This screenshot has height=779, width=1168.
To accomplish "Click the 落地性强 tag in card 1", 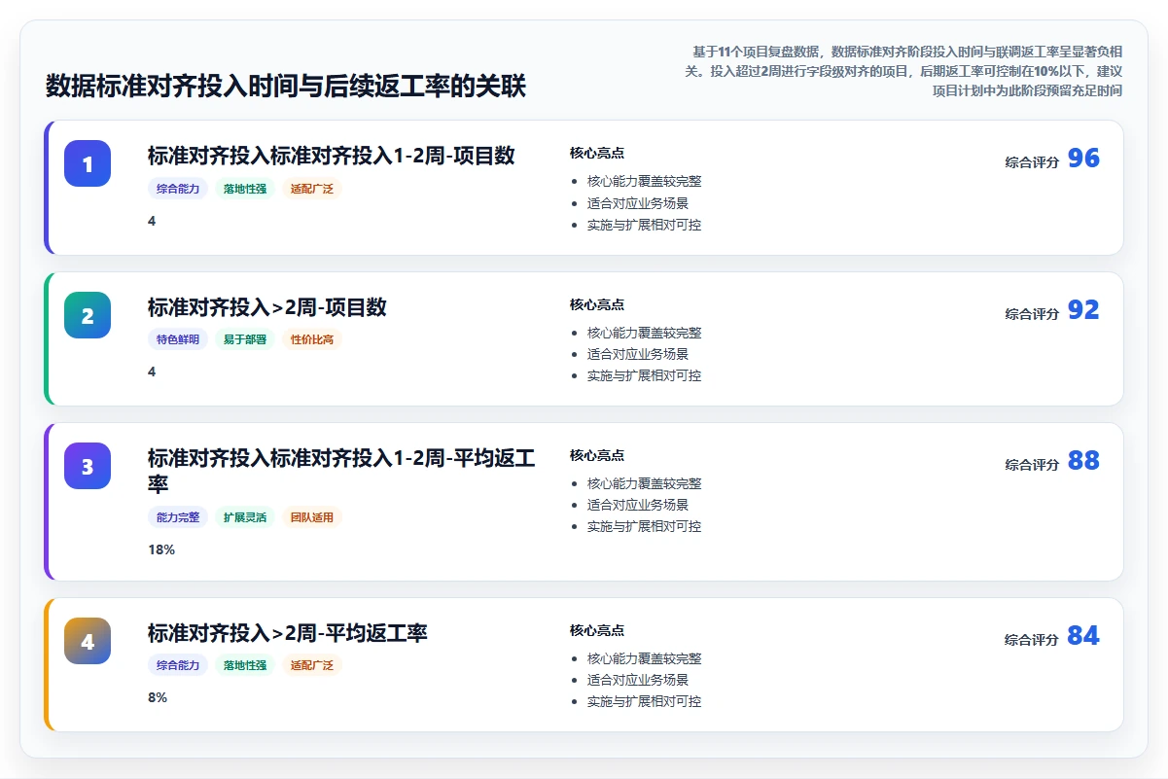I will pyautogui.click(x=245, y=189).
